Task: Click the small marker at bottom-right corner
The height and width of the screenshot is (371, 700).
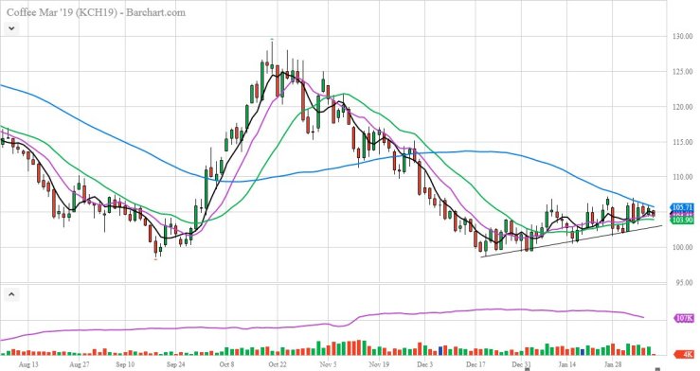Action: tap(657, 369)
